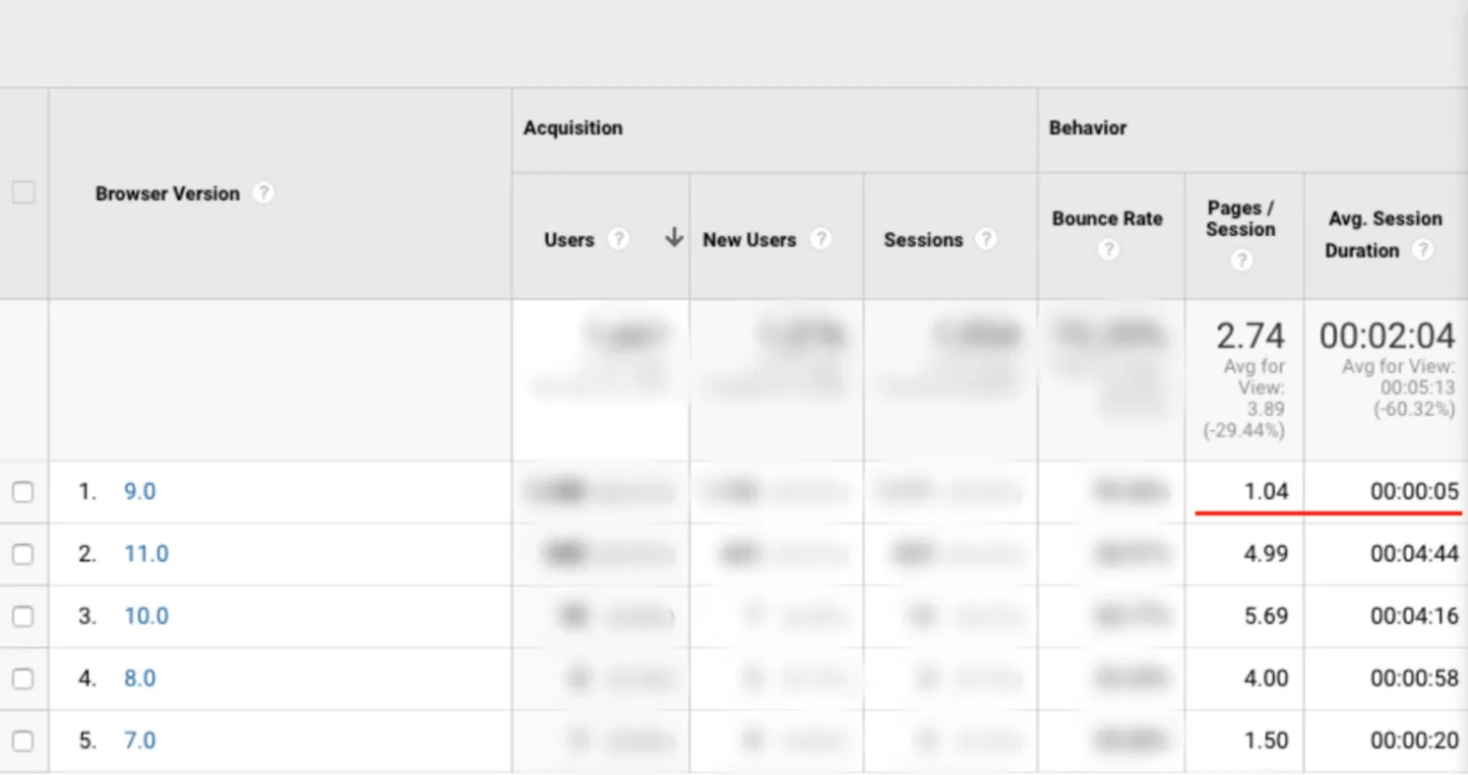
Task: Open the Users column help tooltip
Action: [619, 238]
